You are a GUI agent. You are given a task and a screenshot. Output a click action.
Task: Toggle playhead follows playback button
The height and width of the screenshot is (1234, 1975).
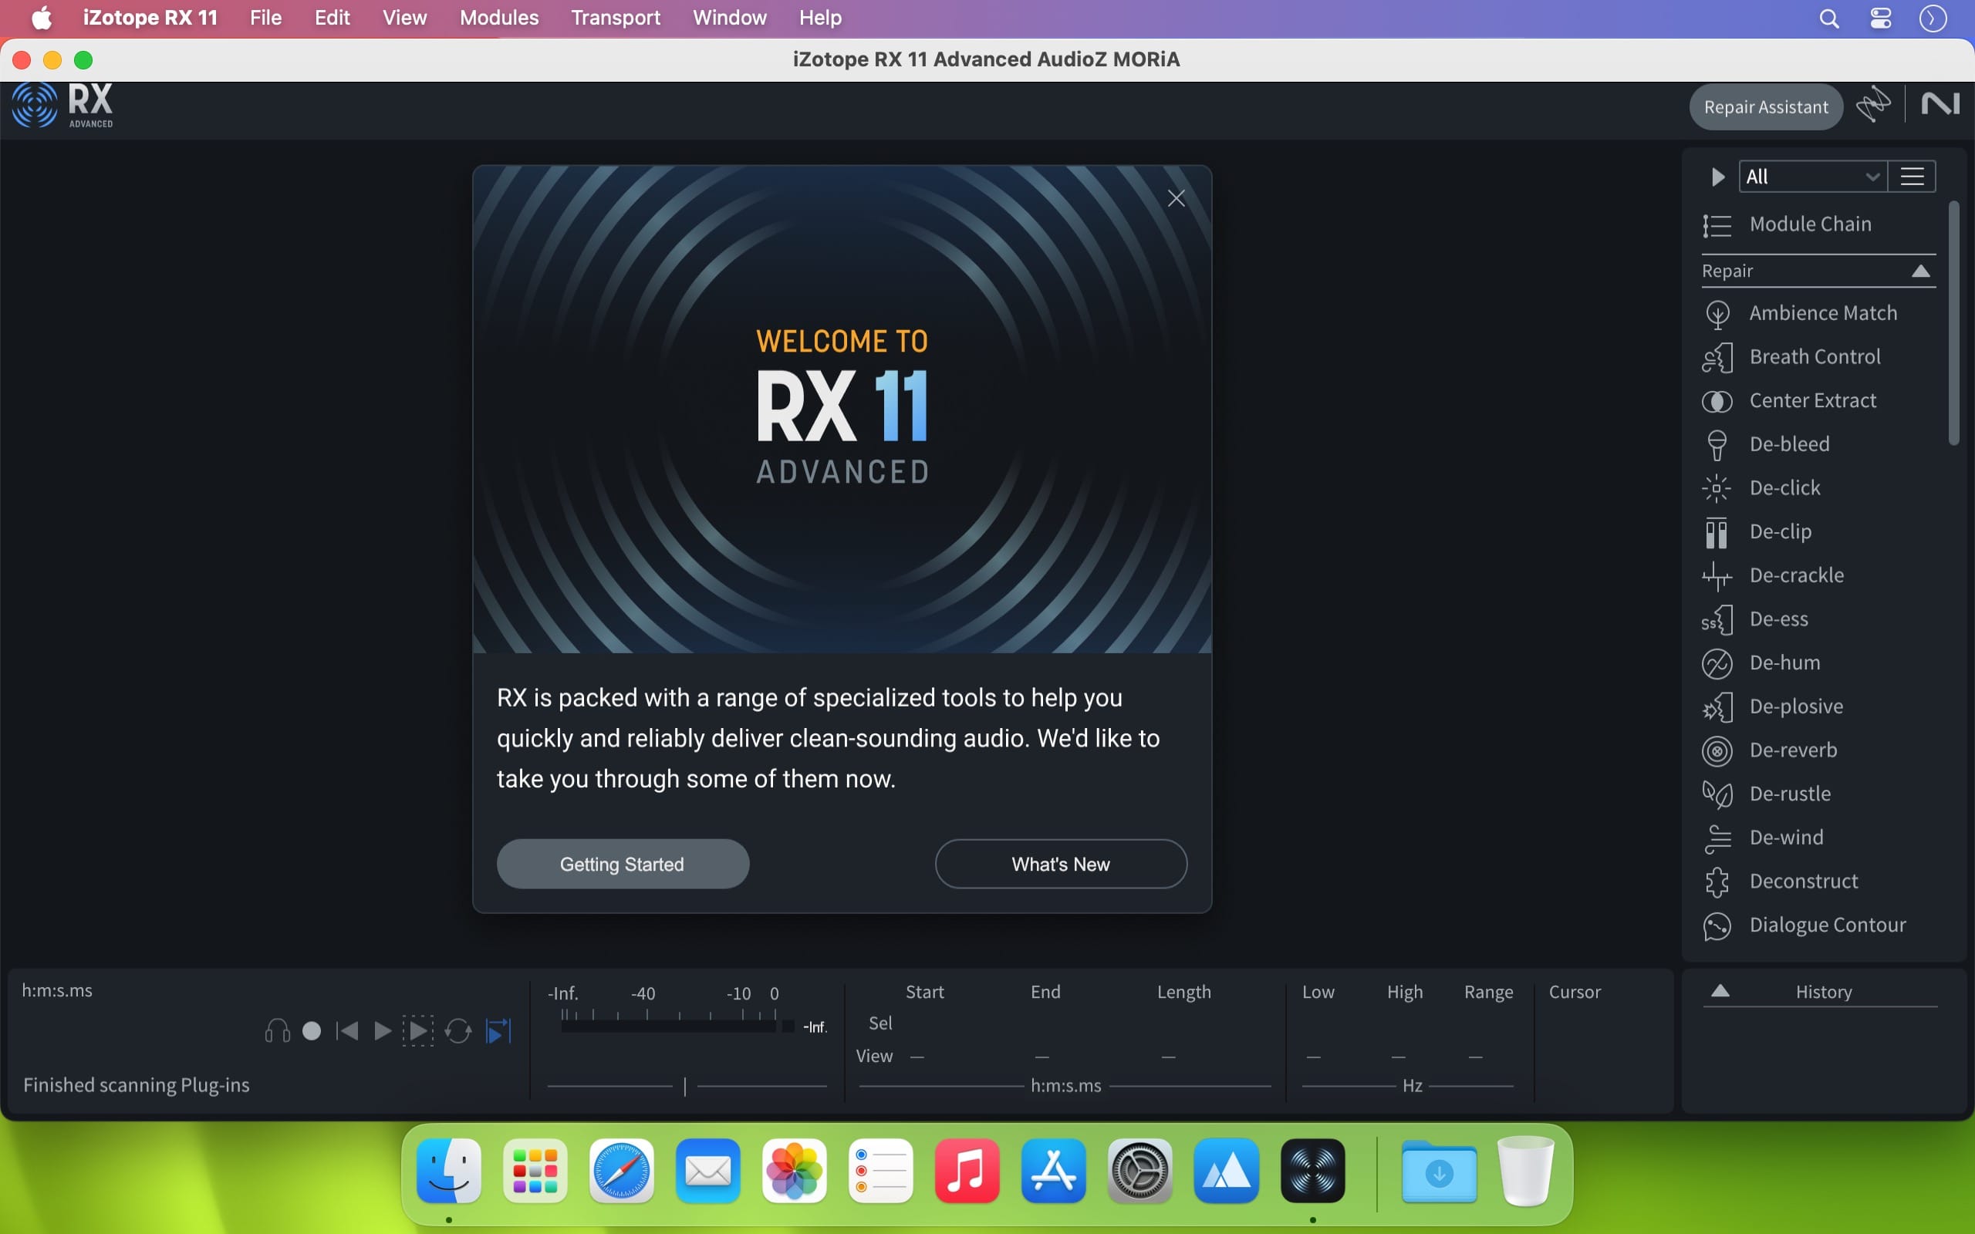click(x=498, y=1031)
